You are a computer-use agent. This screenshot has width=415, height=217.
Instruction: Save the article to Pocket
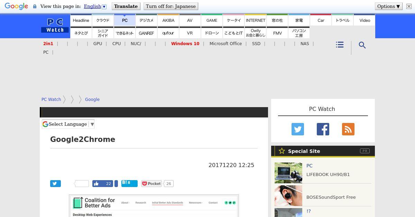(x=151, y=184)
